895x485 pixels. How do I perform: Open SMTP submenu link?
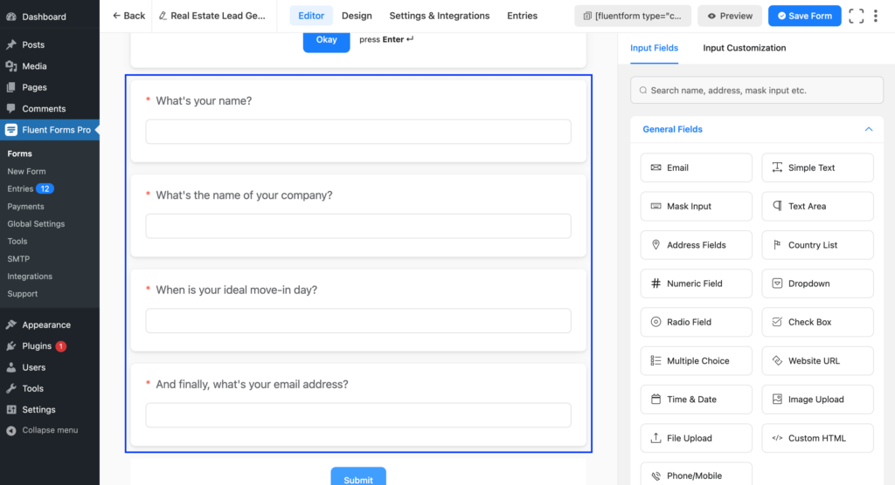[x=18, y=259]
